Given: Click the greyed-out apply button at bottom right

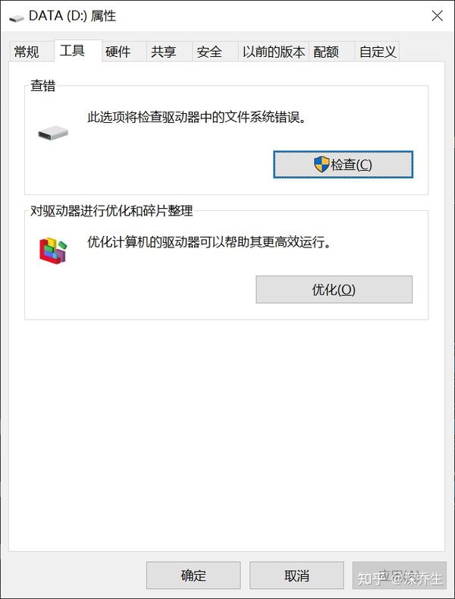Looking at the screenshot, I should 400,575.
